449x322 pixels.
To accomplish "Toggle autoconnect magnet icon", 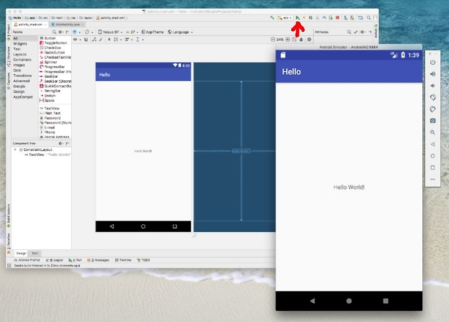I will [x=86, y=39].
